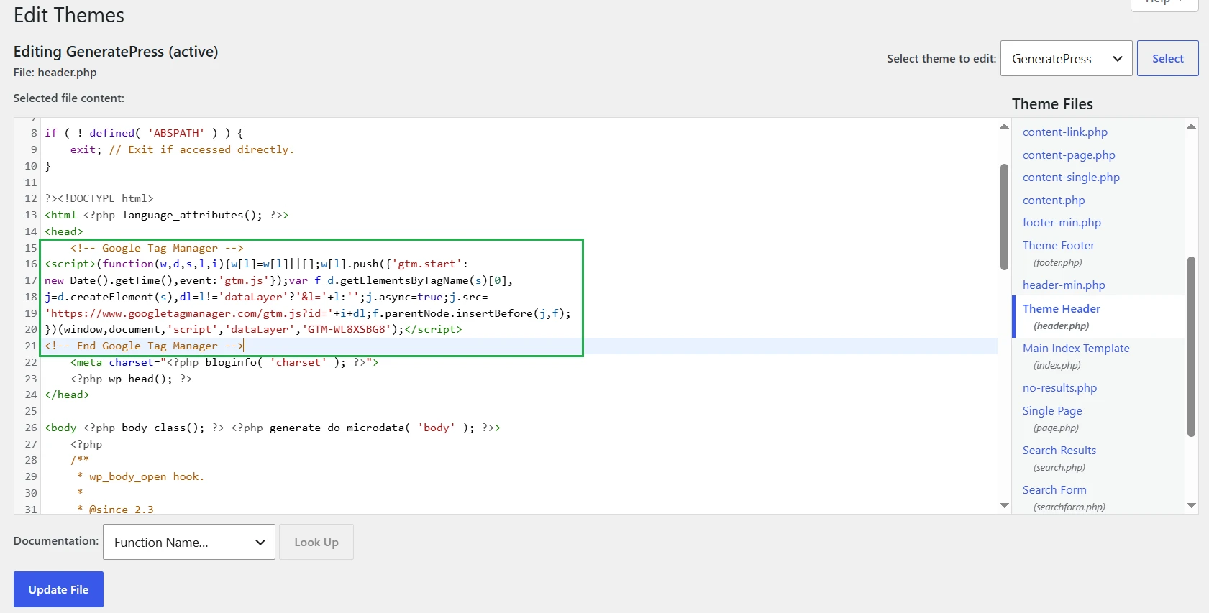Click the code editor vertical scrollbar thumb
The image size is (1209, 613).
(1004, 217)
